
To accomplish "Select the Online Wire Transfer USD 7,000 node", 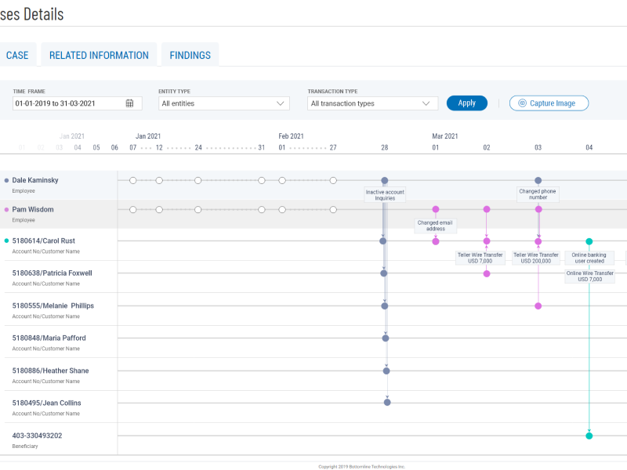I will click(x=589, y=276).
